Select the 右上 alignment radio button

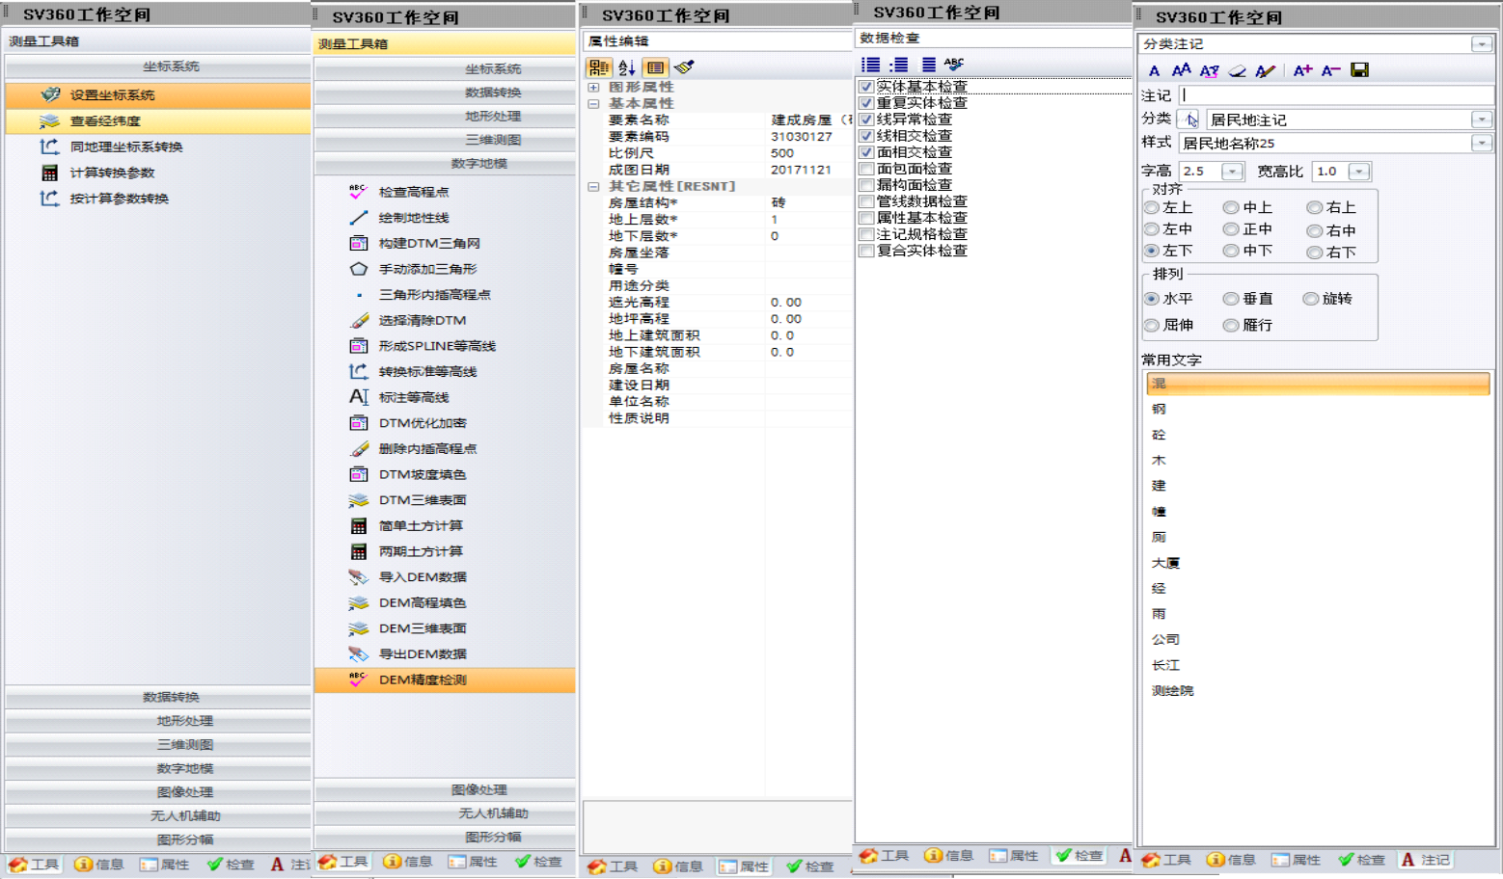tap(1314, 207)
